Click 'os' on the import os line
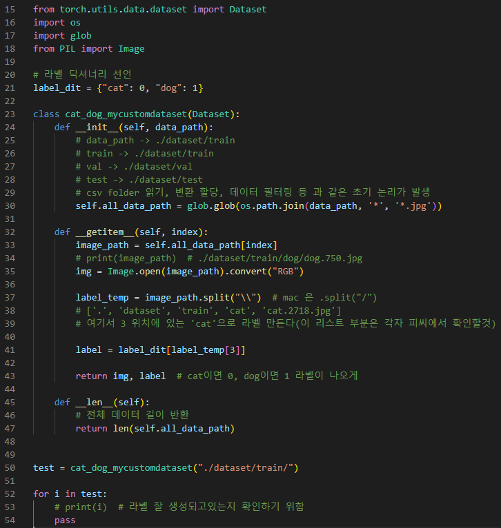The width and height of the screenshot is (501, 528). point(75,23)
